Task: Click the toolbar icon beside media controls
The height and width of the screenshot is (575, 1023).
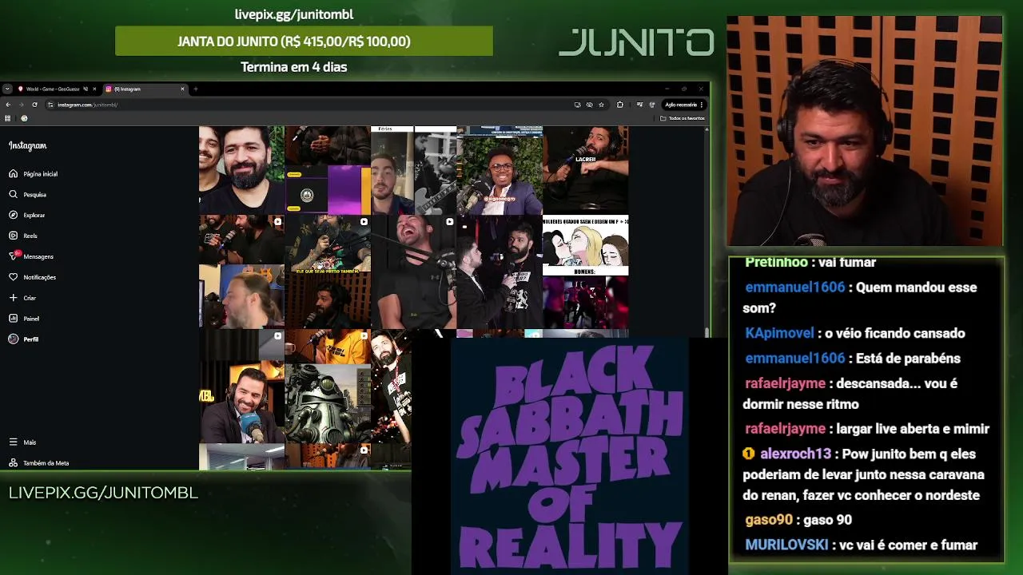Action: point(652,105)
